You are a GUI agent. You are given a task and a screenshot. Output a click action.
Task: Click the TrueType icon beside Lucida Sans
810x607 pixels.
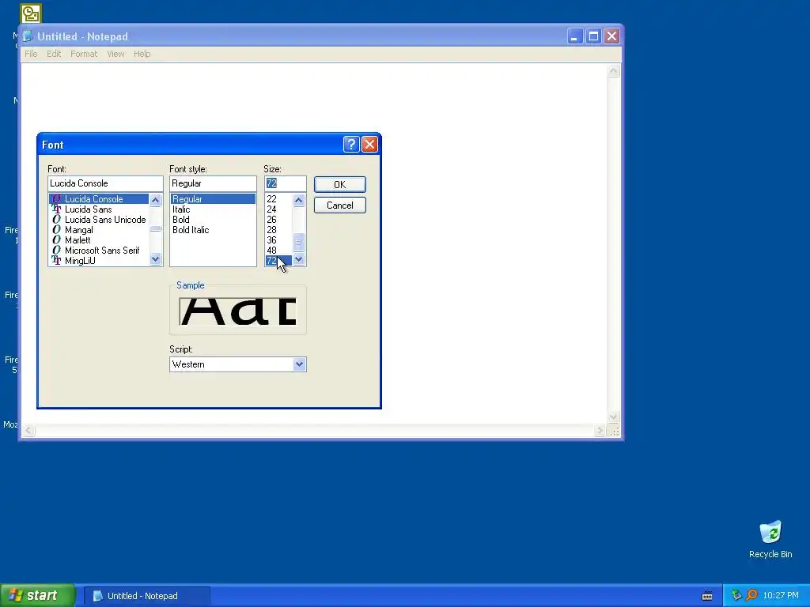point(56,209)
